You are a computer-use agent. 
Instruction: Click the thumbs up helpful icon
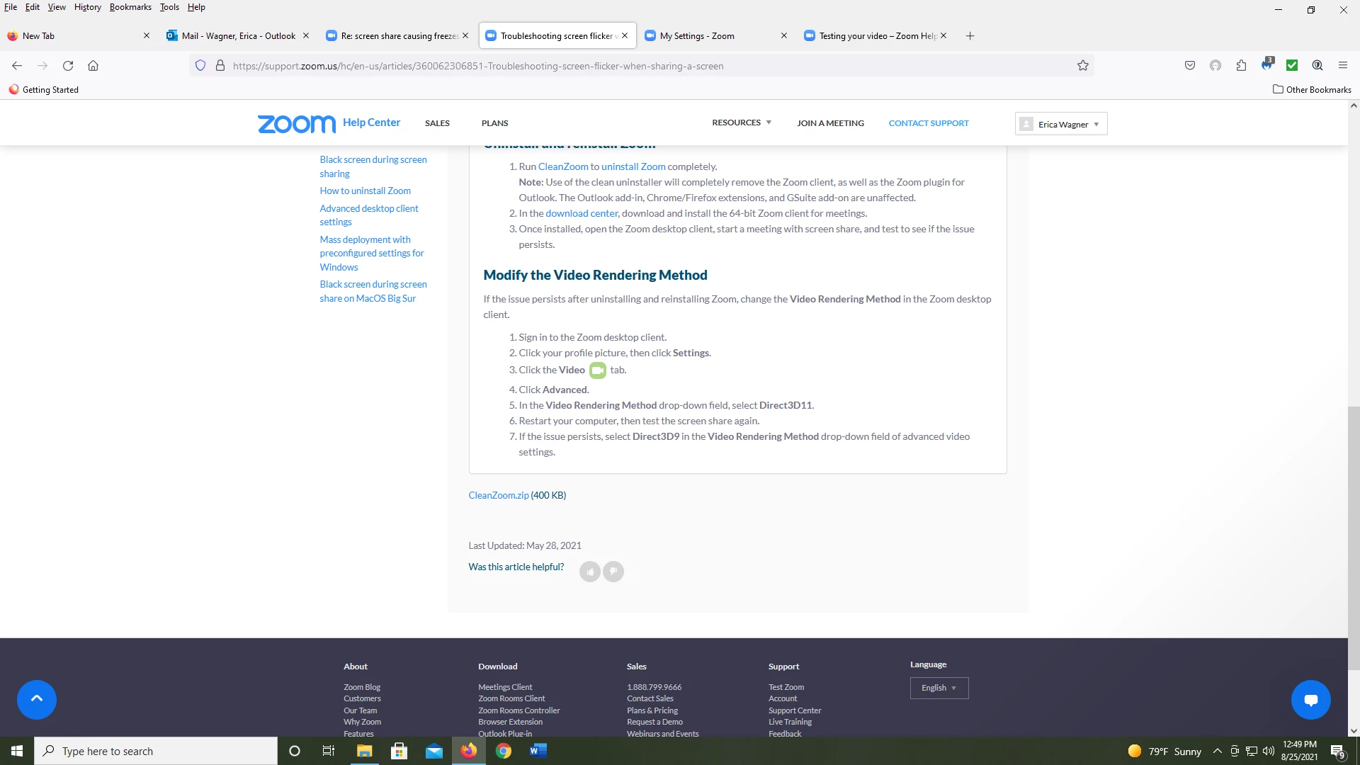(589, 572)
